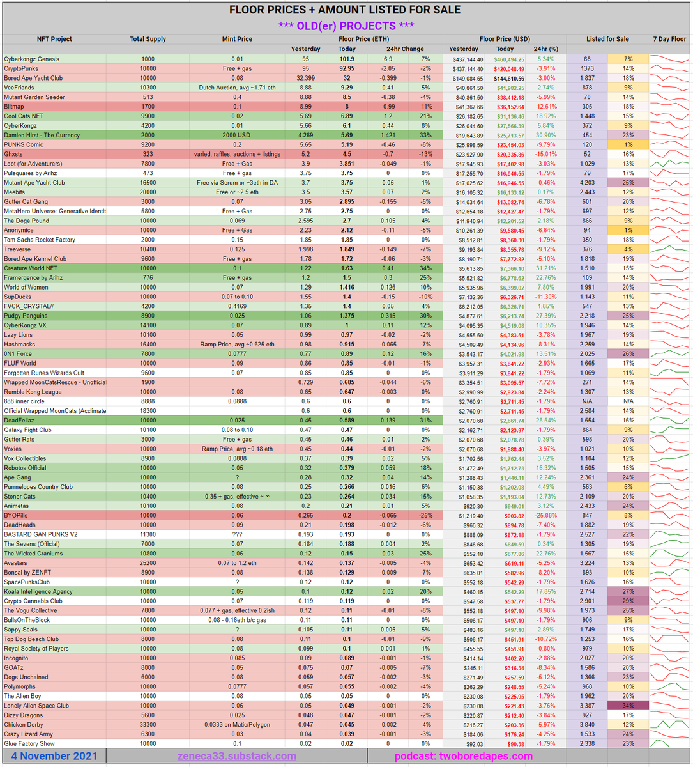Viewport: 693px width, 767px height.
Task: Click the Crazy Lizard Army 7 day floor sparkline
Action: [x=669, y=734]
